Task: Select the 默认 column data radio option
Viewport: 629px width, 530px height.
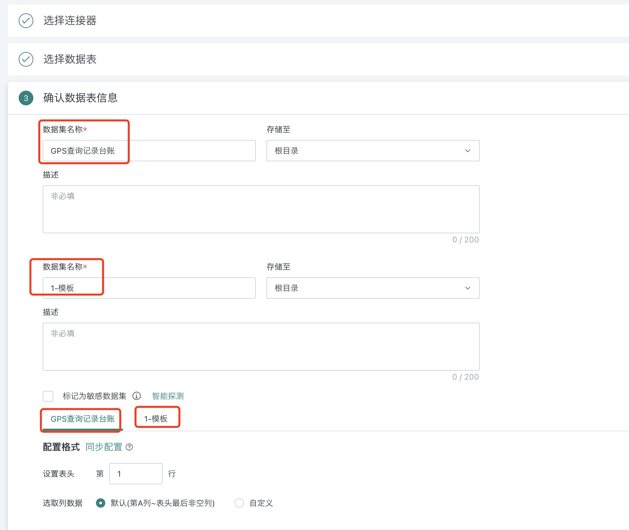Action: (101, 503)
